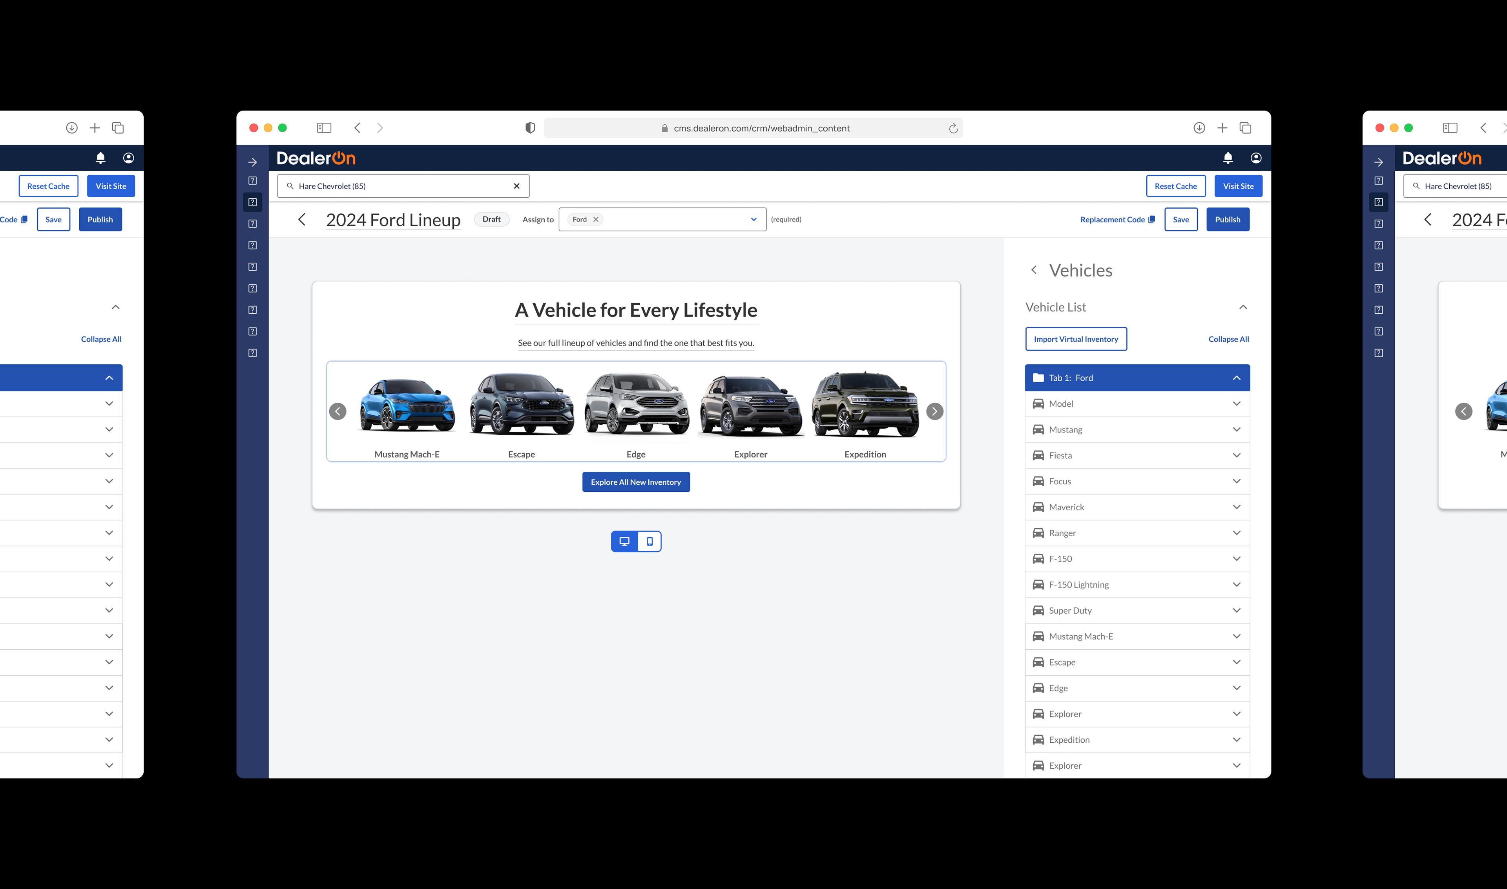The image size is (1507, 889).
Task: Click Explore All New Inventory button
Action: click(635, 482)
